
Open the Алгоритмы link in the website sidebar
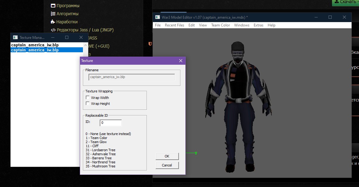pos(67,14)
